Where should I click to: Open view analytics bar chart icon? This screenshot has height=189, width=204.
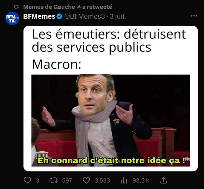point(124,180)
